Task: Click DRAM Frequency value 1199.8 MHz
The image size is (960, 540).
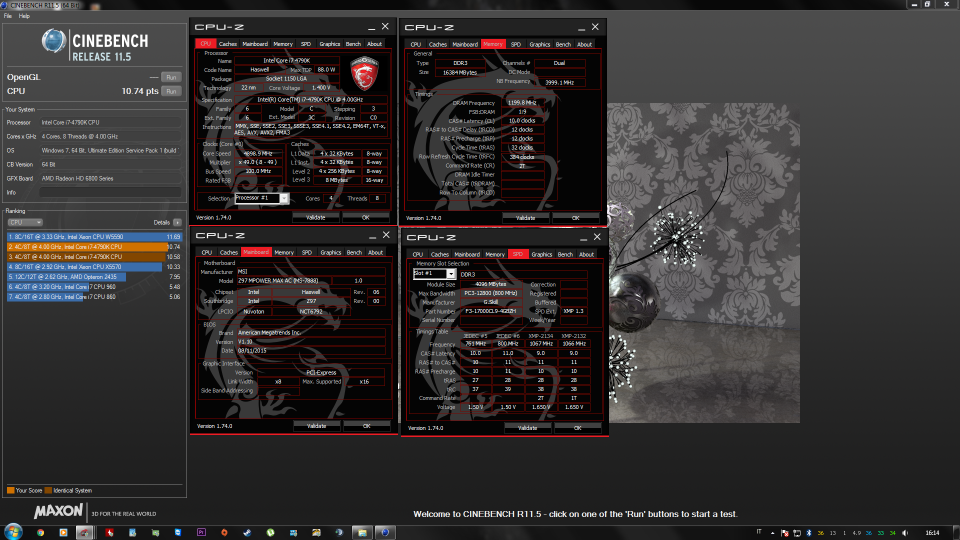Action: pos(522,102)
